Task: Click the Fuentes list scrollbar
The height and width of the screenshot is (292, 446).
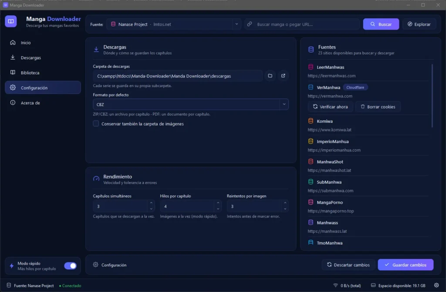Action: pyautogui.click(x=432, y=96)
